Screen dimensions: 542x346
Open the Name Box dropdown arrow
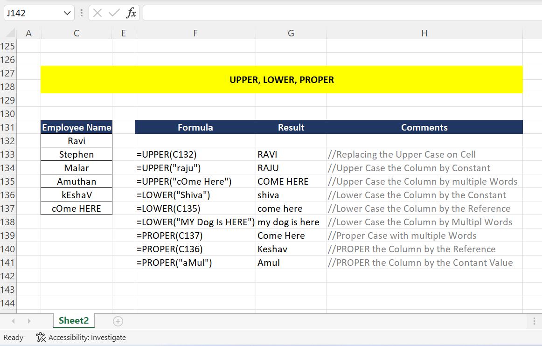pos(67,13)
